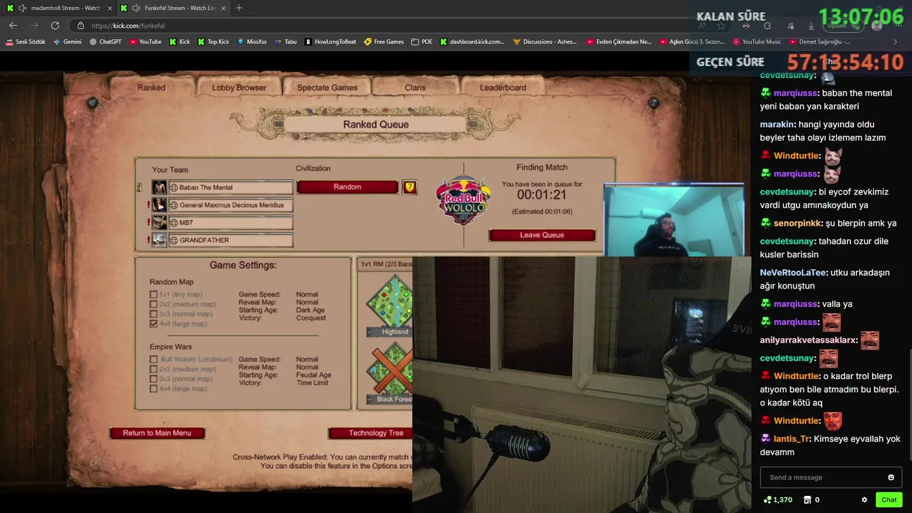
Task: Toggle the Empire Wars 4v4 (large map) checkbox
Action: [153, 388]
